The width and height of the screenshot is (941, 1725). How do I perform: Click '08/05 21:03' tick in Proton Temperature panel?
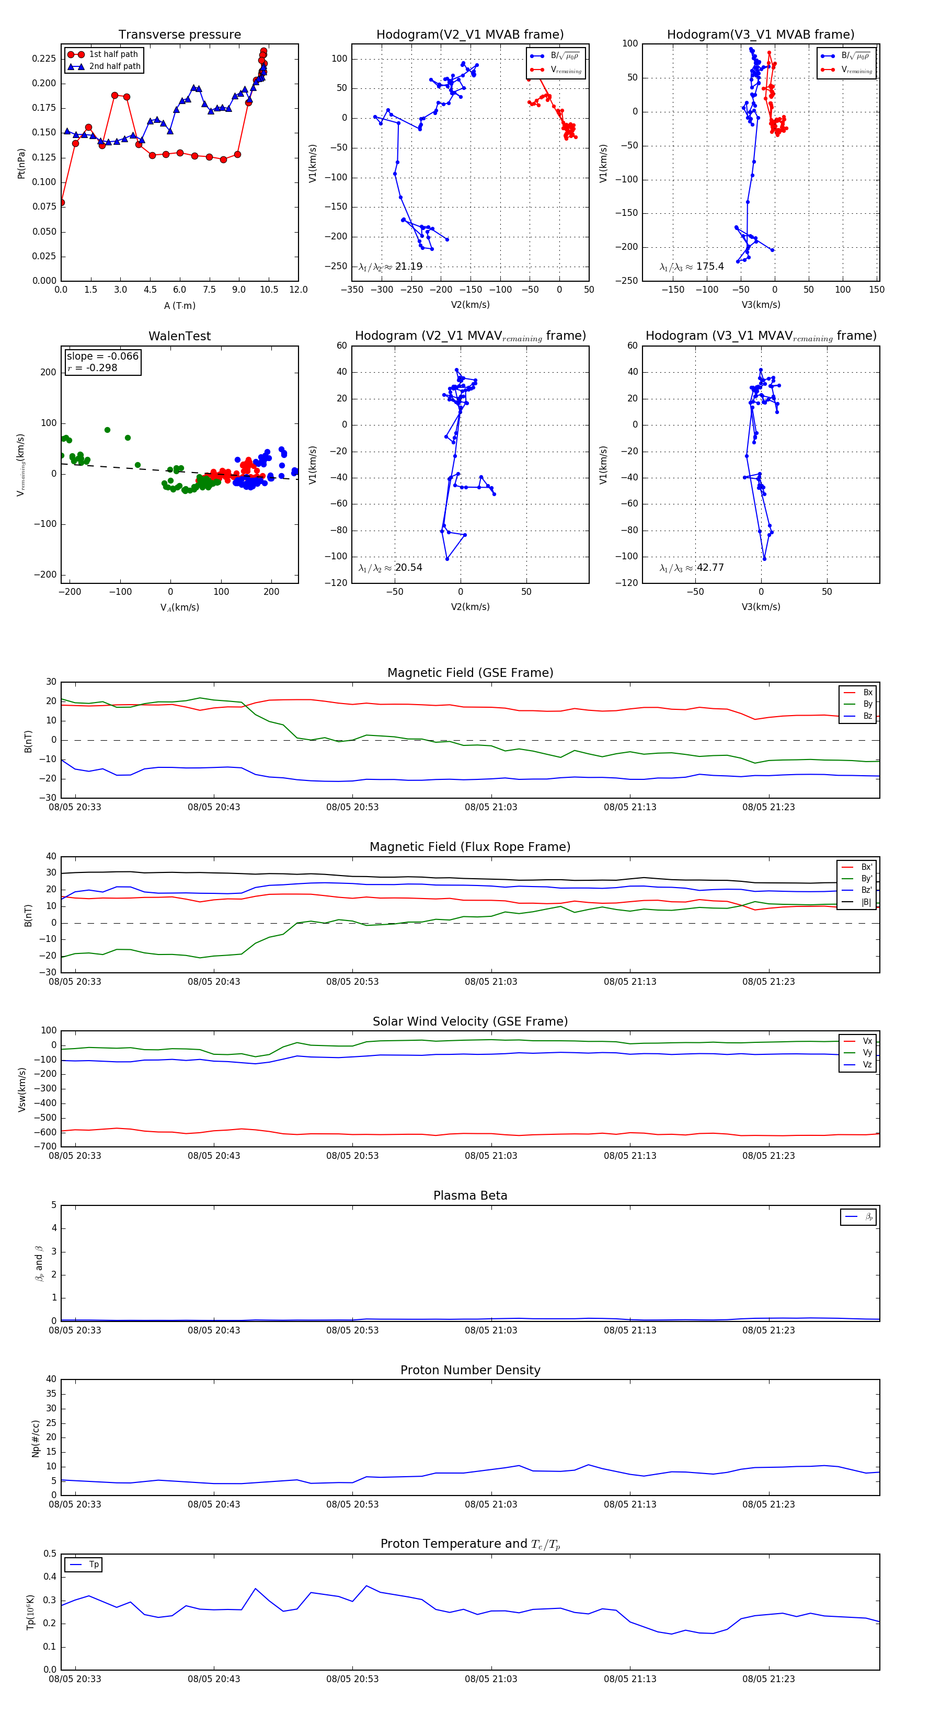[x=491, y=1679]
